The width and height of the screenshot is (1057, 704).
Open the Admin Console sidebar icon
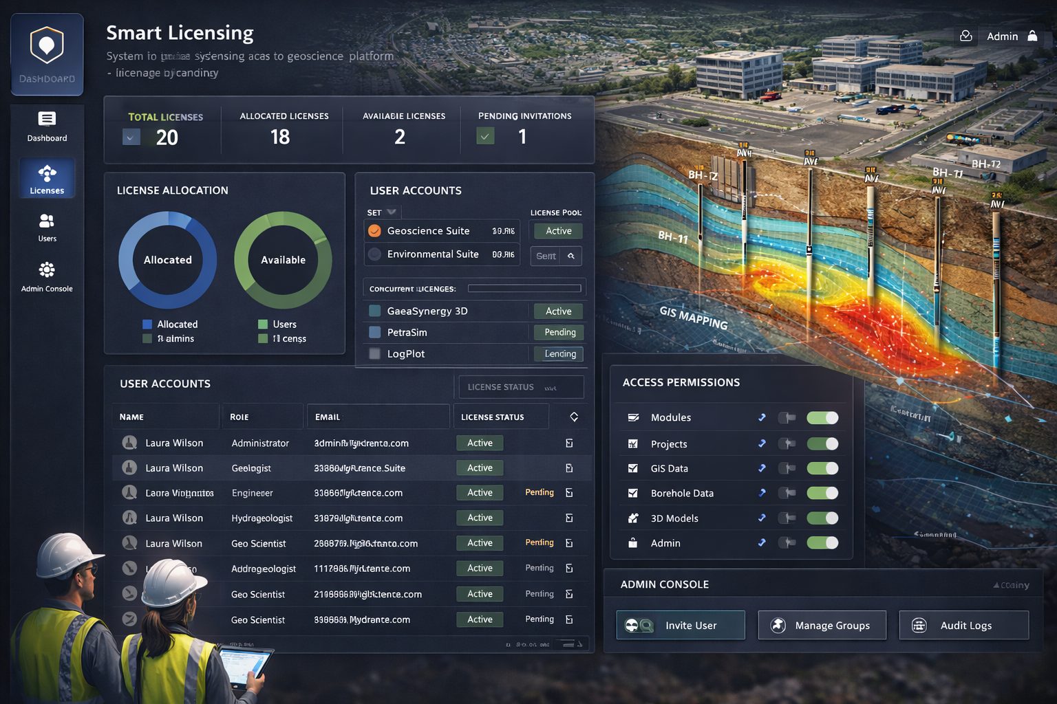pos(46,270)
